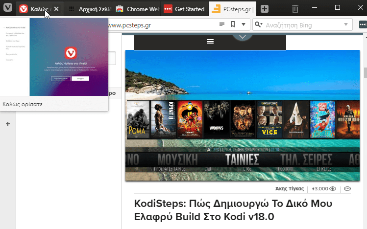The image size is (367, 229).
Task: Open the VICE movie poster
Action: (x=269, y=119)
